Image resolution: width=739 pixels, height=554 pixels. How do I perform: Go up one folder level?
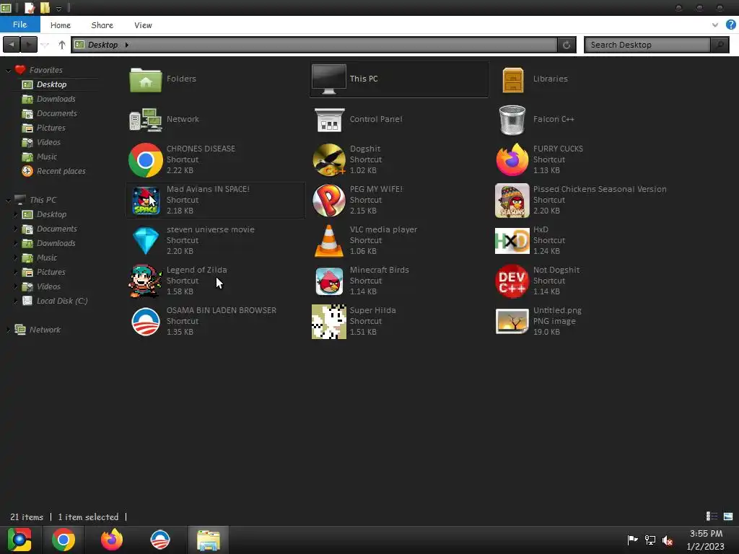[62, 45]
